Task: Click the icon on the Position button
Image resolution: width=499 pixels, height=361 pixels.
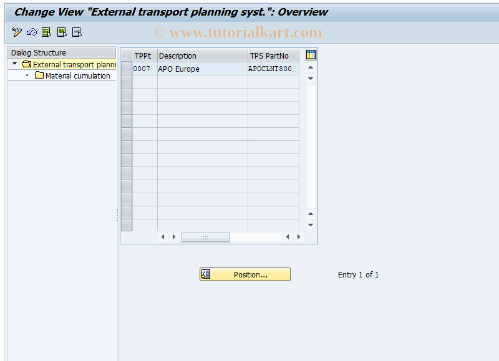Action: [x=206, y=274]
